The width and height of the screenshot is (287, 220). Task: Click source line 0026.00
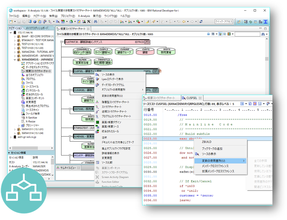coord(207,153)
